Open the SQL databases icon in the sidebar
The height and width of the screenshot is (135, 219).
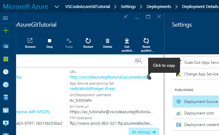(x=6, y=97)
